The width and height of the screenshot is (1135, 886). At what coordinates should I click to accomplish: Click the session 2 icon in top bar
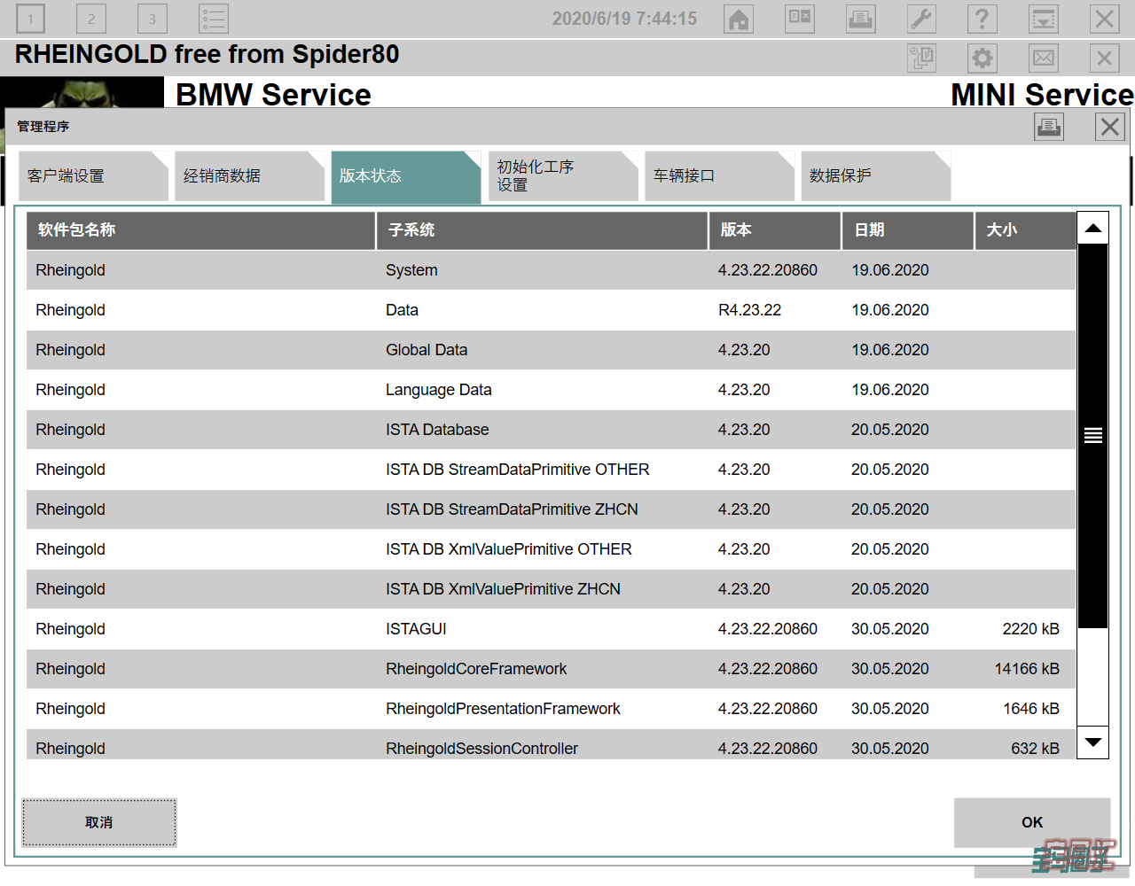tap(91, 19)
